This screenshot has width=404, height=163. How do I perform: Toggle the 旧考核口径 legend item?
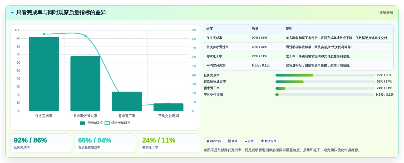click(x=91, y=123)
